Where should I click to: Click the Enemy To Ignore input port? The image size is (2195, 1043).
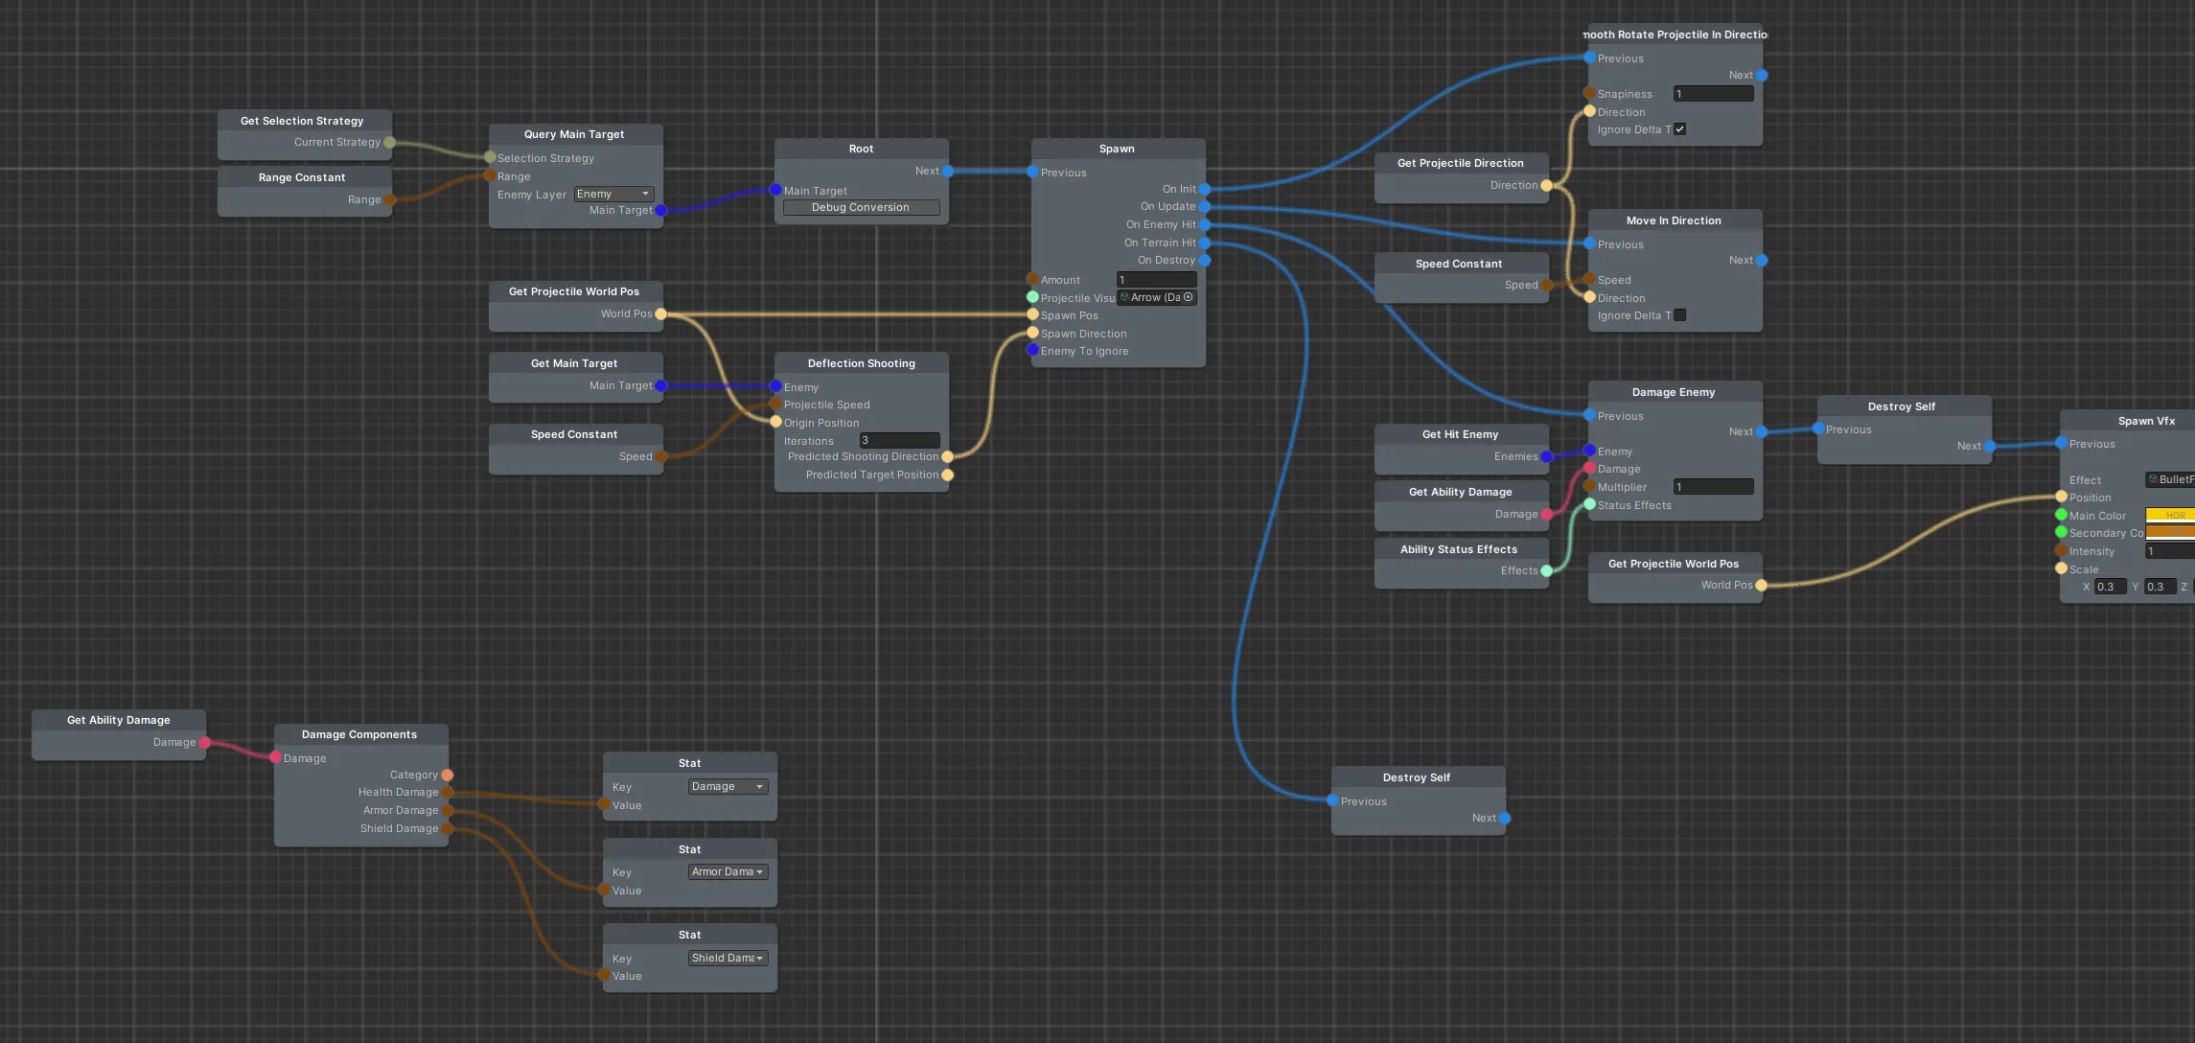1032,351
